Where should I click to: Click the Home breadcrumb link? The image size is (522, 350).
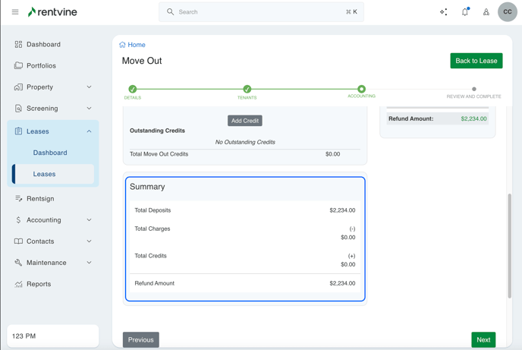(136, 45)
